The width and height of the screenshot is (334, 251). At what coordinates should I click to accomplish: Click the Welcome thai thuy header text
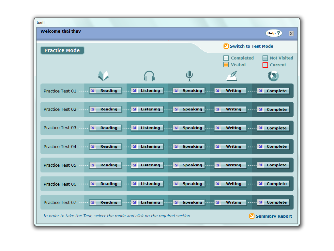click(x=61, y=31)
